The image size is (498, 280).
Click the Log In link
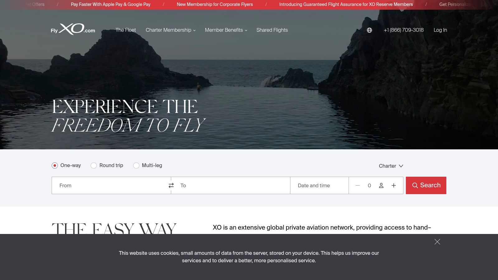pyautogui.click(x=440, y=30)
